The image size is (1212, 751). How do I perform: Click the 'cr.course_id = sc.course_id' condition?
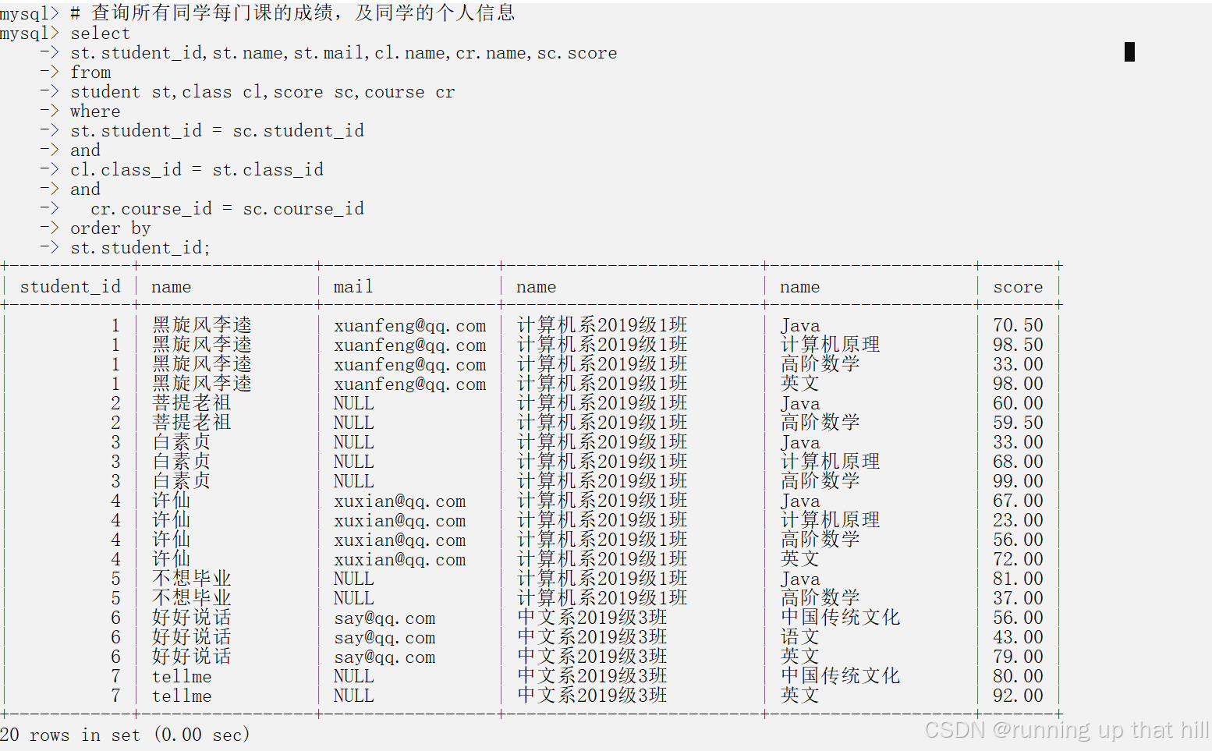point(227,209)
